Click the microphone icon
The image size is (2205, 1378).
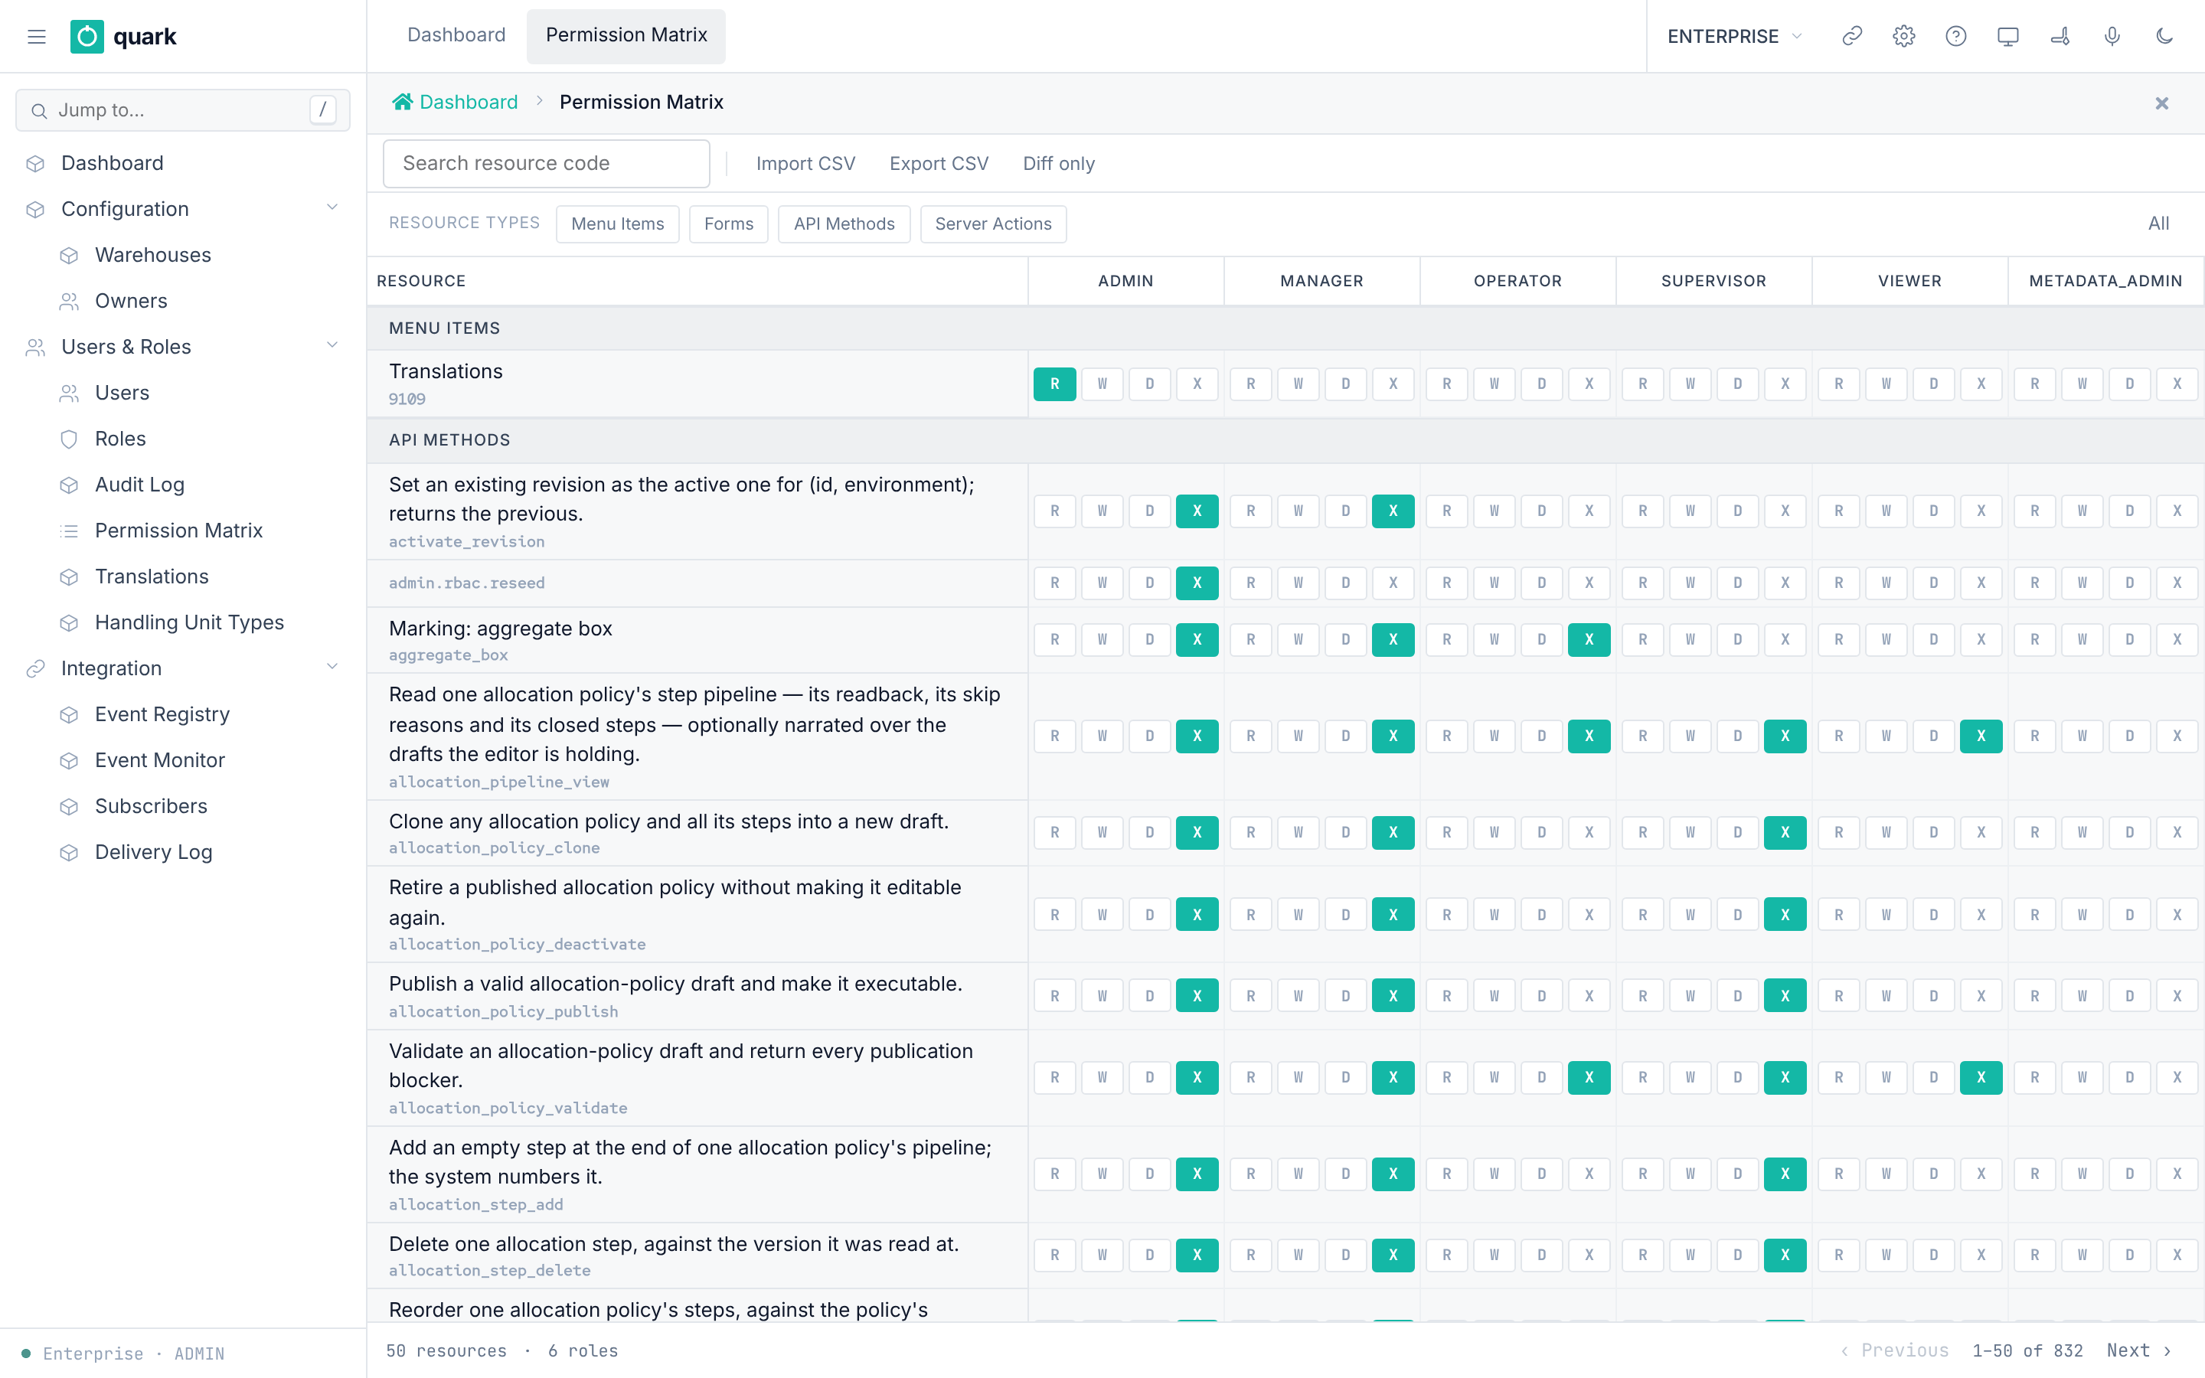[2112, 37]
